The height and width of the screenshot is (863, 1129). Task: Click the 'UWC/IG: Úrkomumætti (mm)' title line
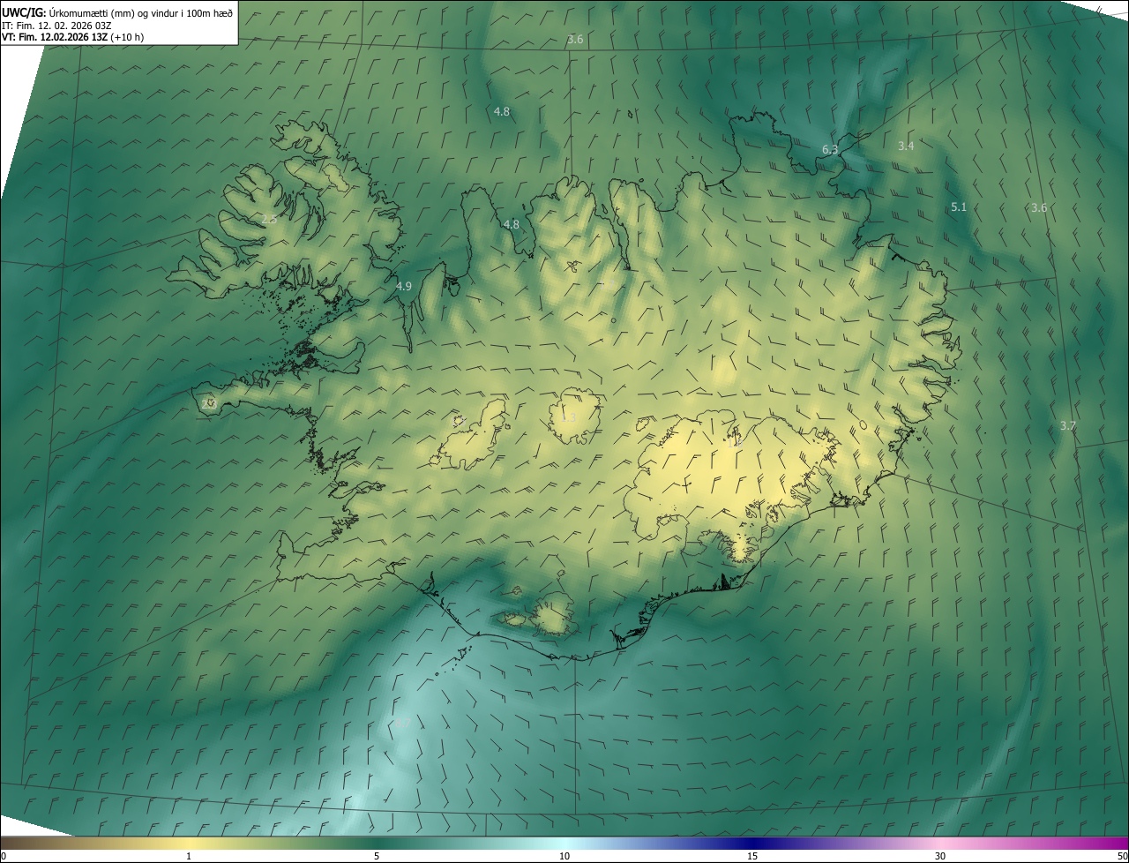point(118,12)
